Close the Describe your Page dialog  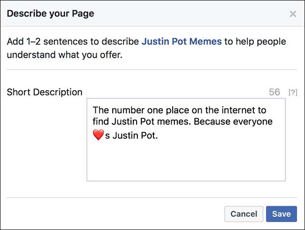tap(293, 14)
